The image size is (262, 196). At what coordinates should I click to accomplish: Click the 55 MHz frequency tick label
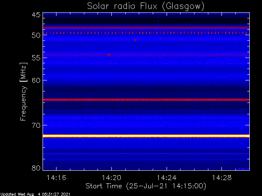pyautogui.click(x=36, y=58)
